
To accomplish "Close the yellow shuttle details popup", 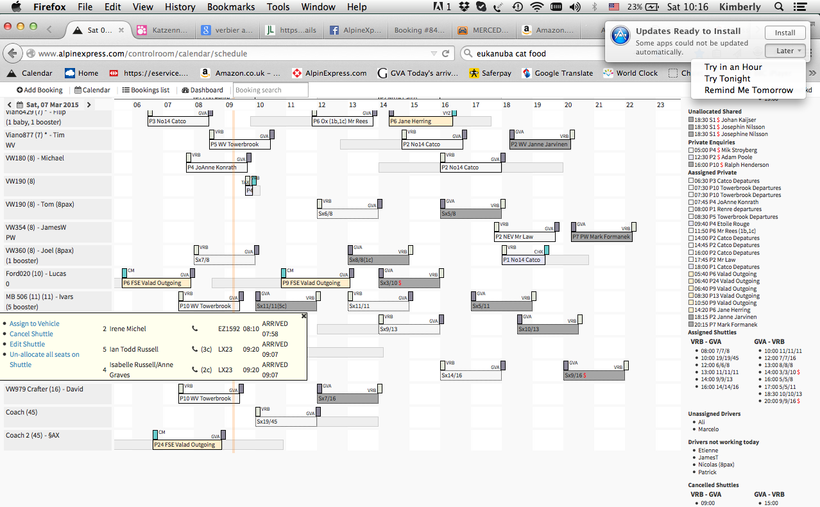I will tap(303, 316).
